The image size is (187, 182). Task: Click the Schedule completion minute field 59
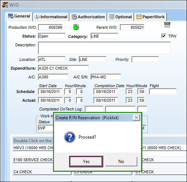(x=141, y=92)
